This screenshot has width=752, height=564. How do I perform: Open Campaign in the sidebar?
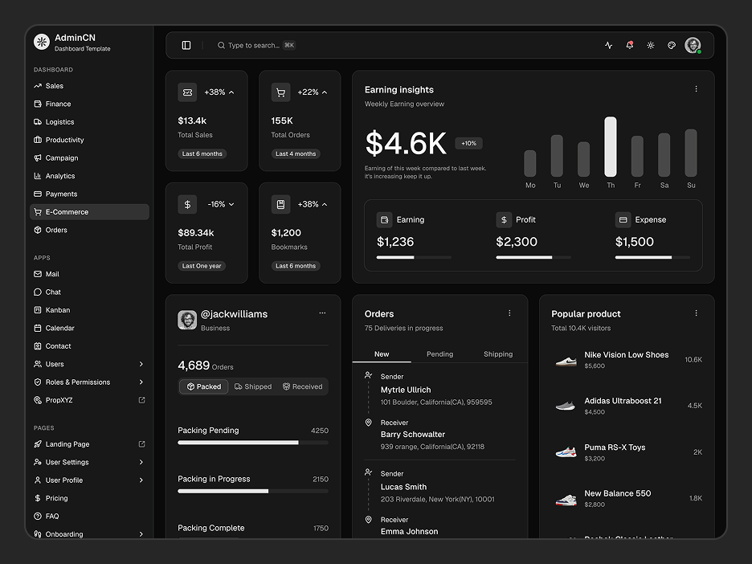point(89,157)
